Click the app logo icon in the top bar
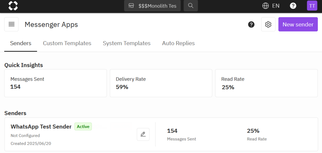 (13, 5)
